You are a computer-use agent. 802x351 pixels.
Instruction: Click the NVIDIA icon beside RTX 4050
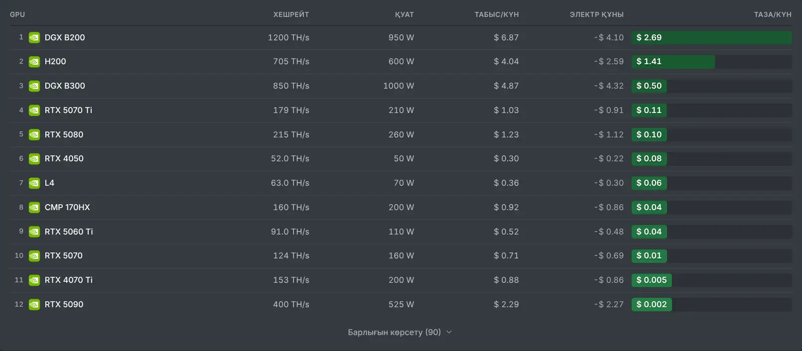coord(34,159)
